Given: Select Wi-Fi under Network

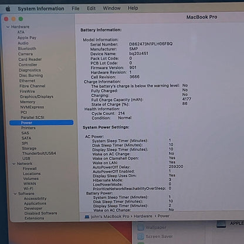Looking at the screenshot, I should pyautogui.click(x=28, y=189).
